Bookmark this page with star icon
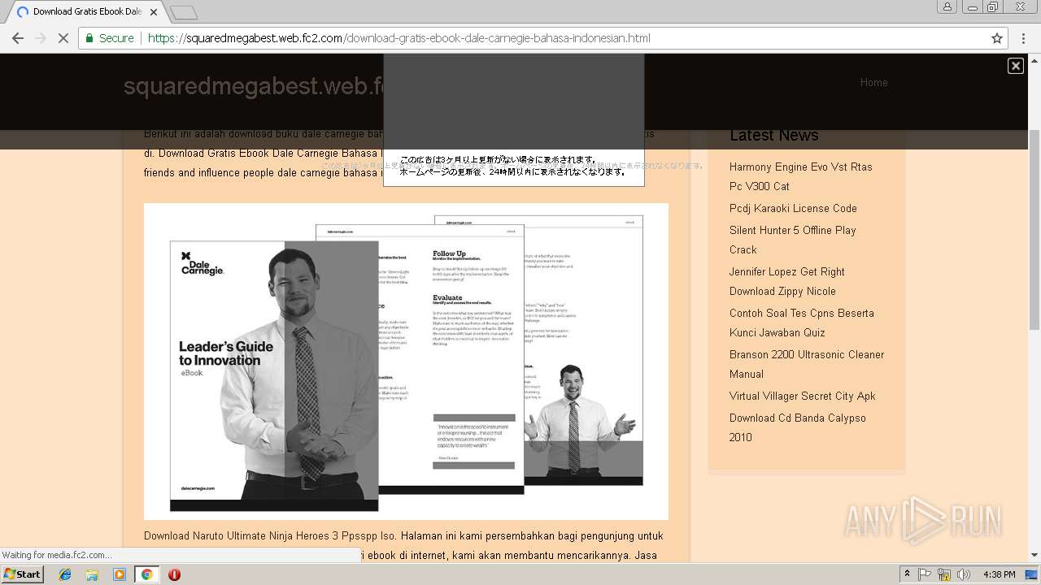 point(997,38)
